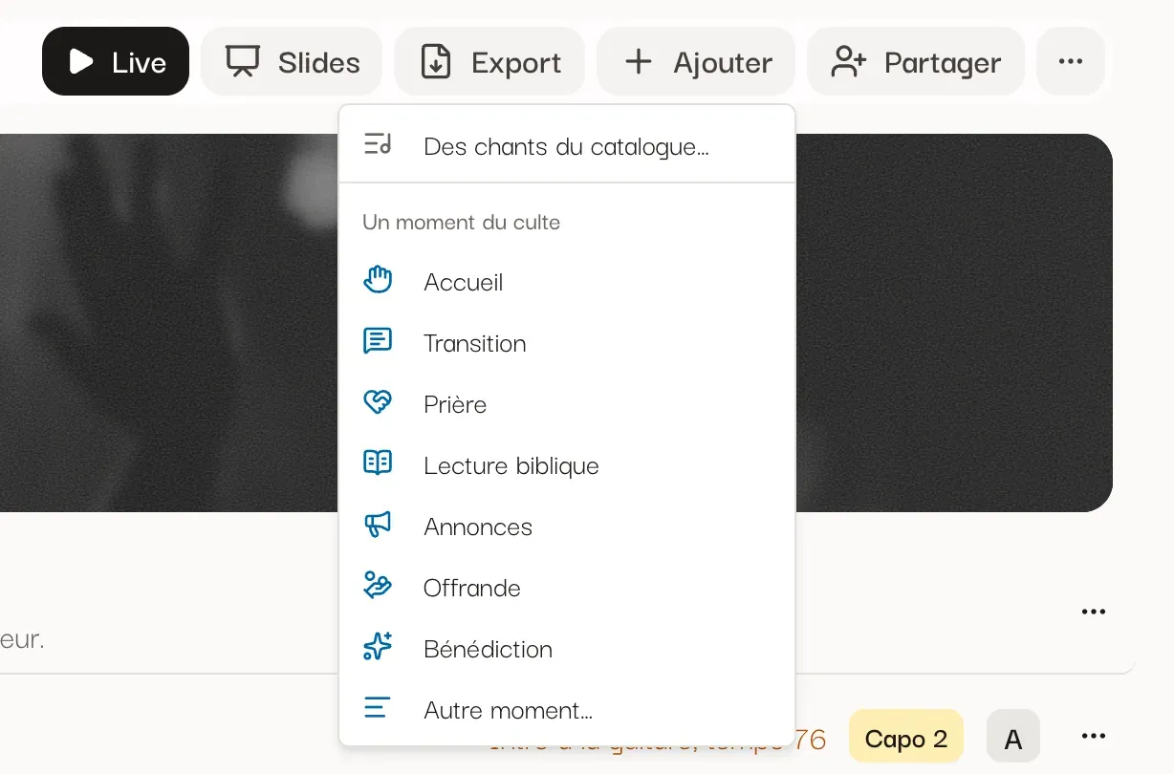Click the Transition message icon
The width and height of the screenshot is (1174, 774).
click(378, 342)
